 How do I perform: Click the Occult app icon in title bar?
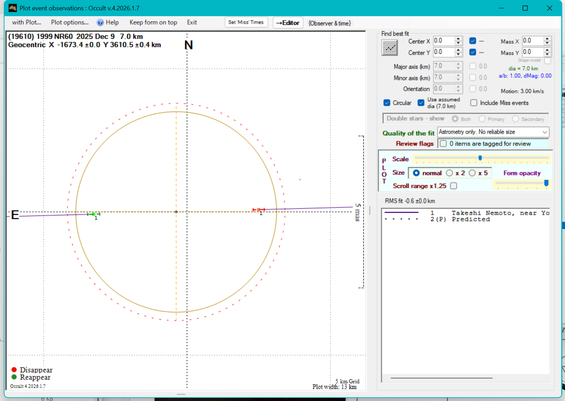click(x=13, y=8)
